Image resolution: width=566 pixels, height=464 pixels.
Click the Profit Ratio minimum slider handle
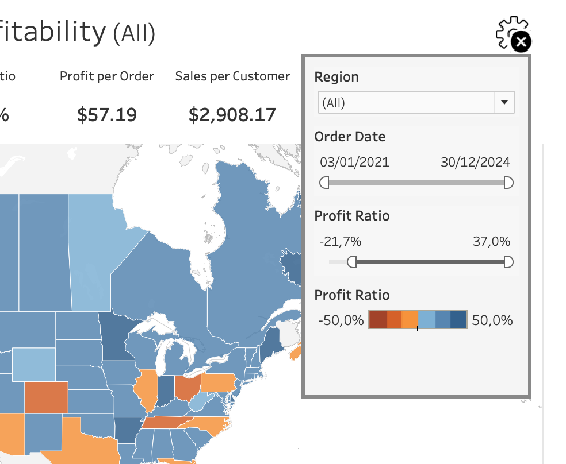352,262
